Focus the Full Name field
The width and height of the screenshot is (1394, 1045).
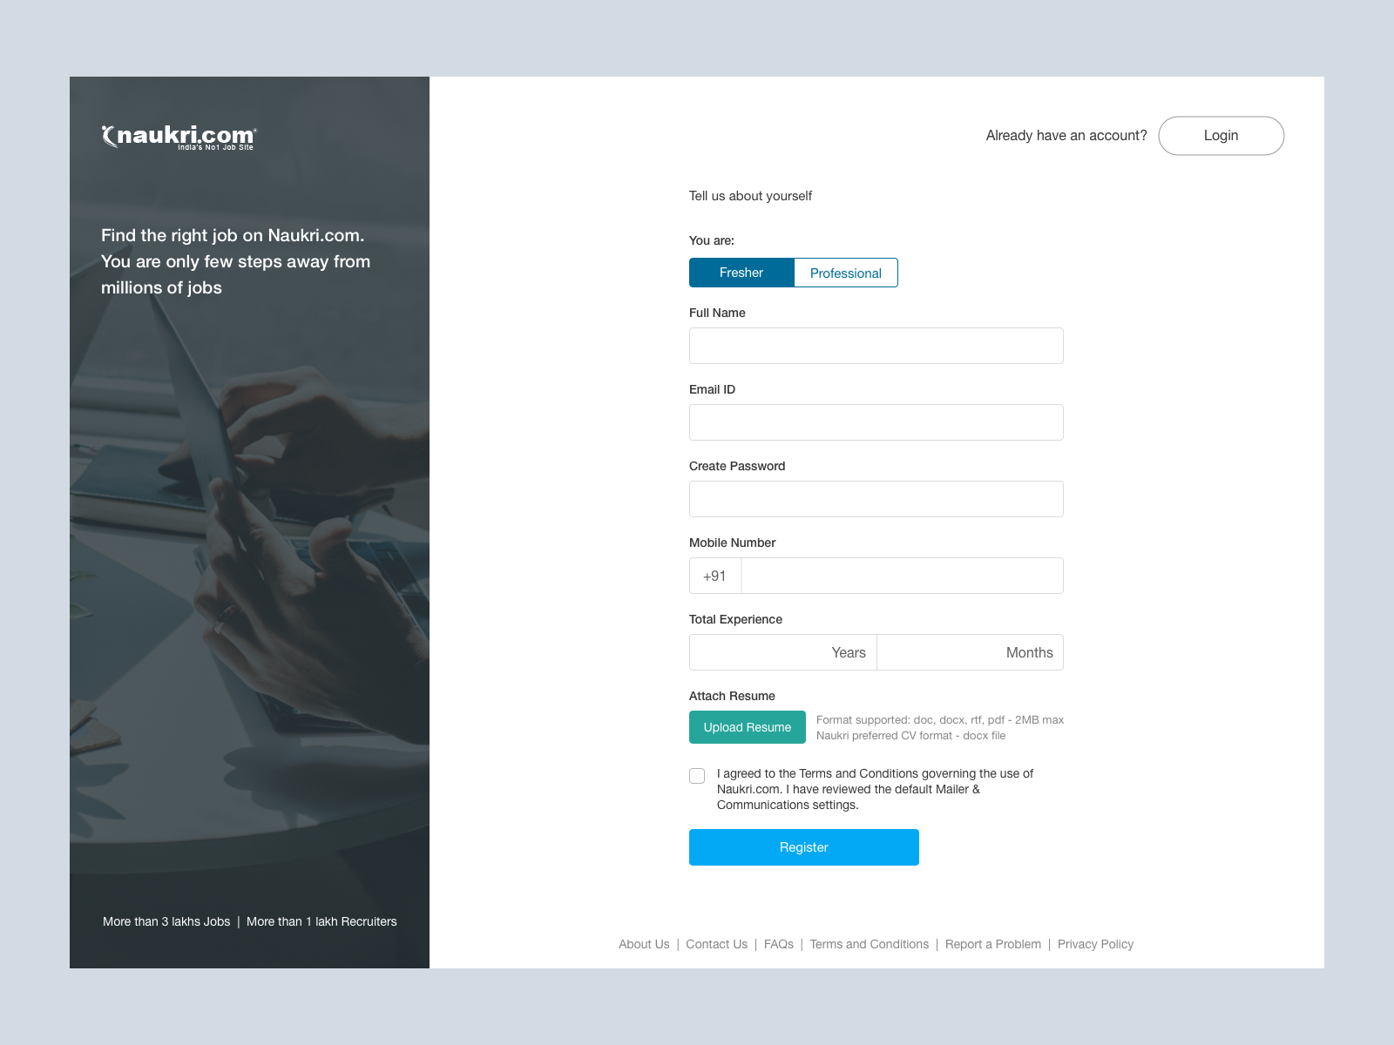(876, 346)
